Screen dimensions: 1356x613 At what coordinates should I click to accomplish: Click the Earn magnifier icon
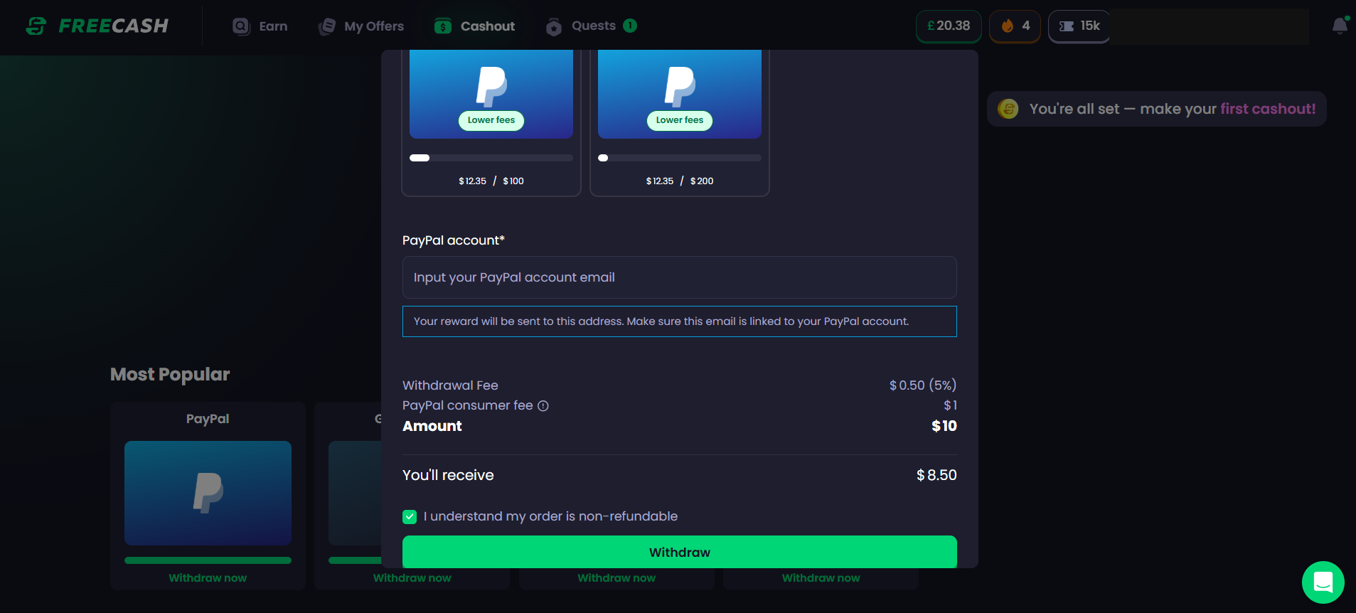pos(241,26)
